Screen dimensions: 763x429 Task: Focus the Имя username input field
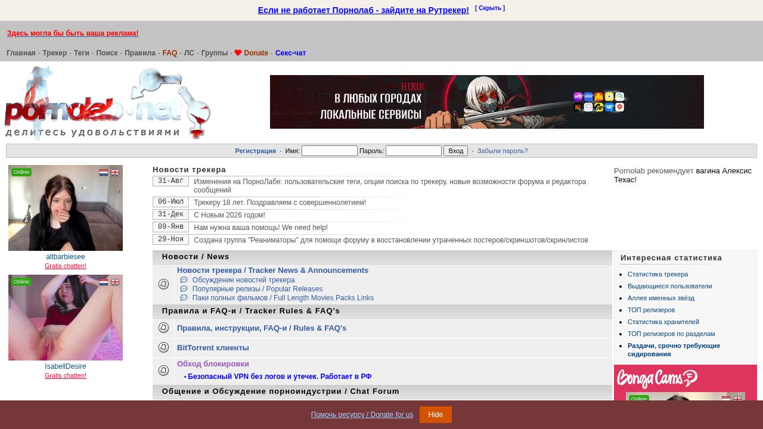click(330, 151)
